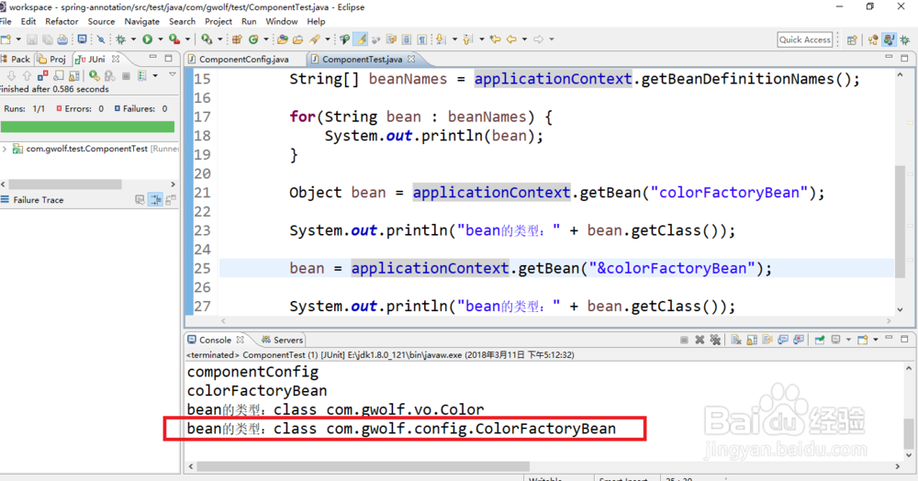Toggle Console Scroll Lock icon
The image size is (918, 481).
pyautogui.click(x=752, y=340)
